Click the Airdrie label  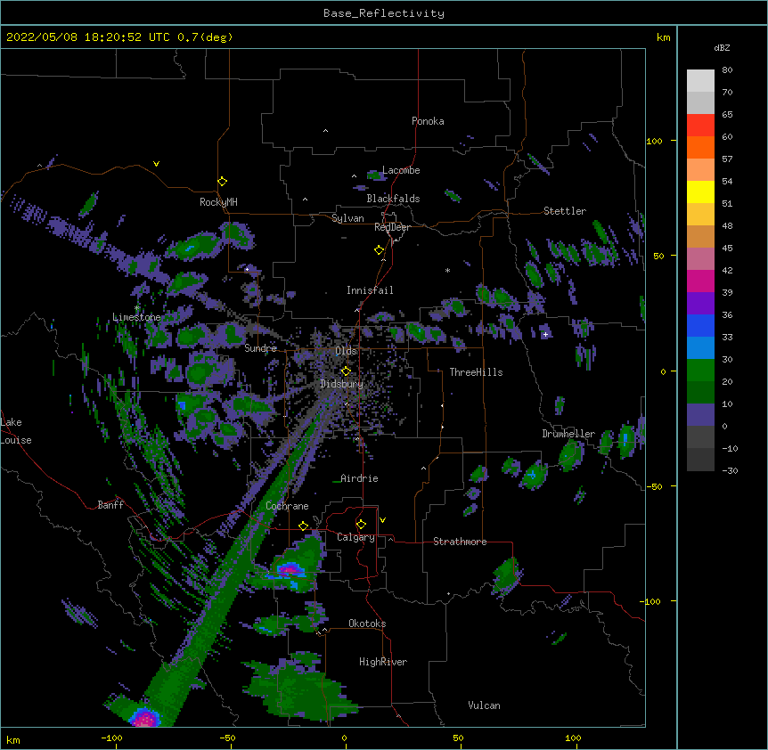point(359,478)
